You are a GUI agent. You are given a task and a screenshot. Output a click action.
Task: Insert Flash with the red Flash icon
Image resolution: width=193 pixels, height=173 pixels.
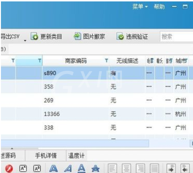coord(9,169)
